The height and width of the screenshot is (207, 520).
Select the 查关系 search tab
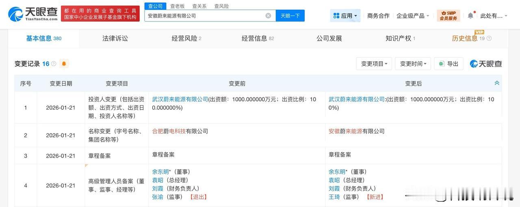[x=199, y=6]
